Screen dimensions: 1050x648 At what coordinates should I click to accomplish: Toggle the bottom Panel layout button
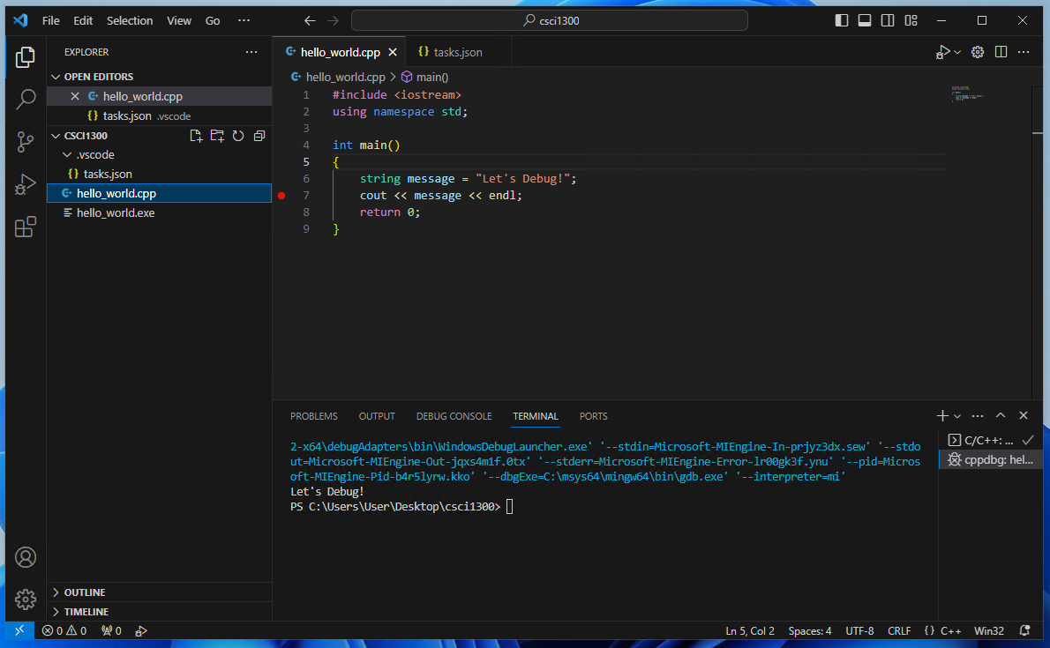click(x=865, y=21)
